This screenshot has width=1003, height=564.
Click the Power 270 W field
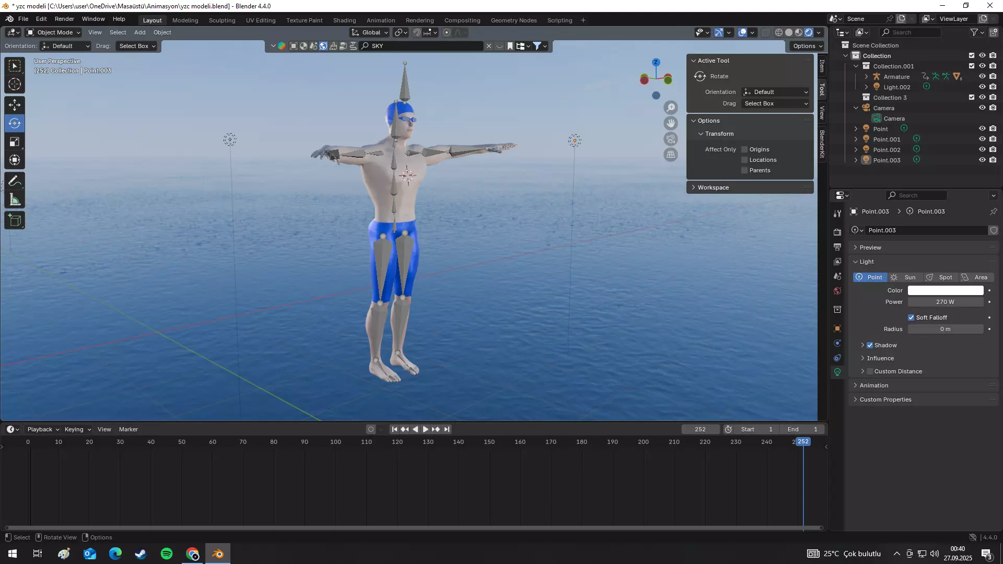point(946,302)
